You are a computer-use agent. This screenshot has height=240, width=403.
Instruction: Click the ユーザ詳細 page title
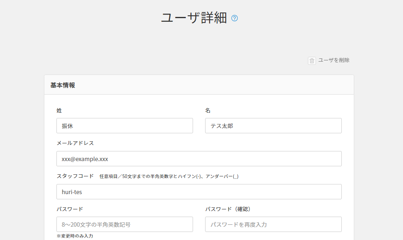click(x=194, y=18)
